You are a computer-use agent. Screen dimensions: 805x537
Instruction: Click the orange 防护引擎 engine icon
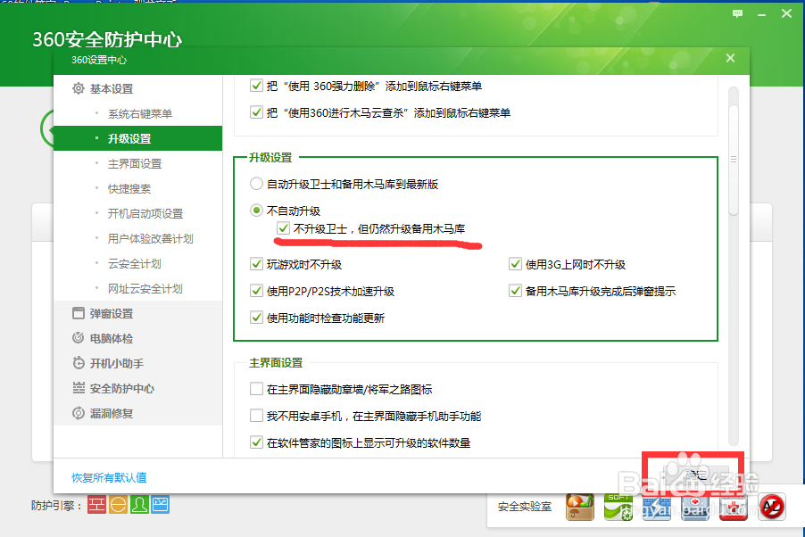118,505
